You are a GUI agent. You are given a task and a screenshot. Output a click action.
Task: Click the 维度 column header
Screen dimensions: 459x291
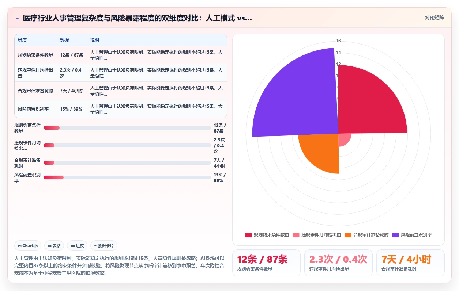tap(22, 40)
